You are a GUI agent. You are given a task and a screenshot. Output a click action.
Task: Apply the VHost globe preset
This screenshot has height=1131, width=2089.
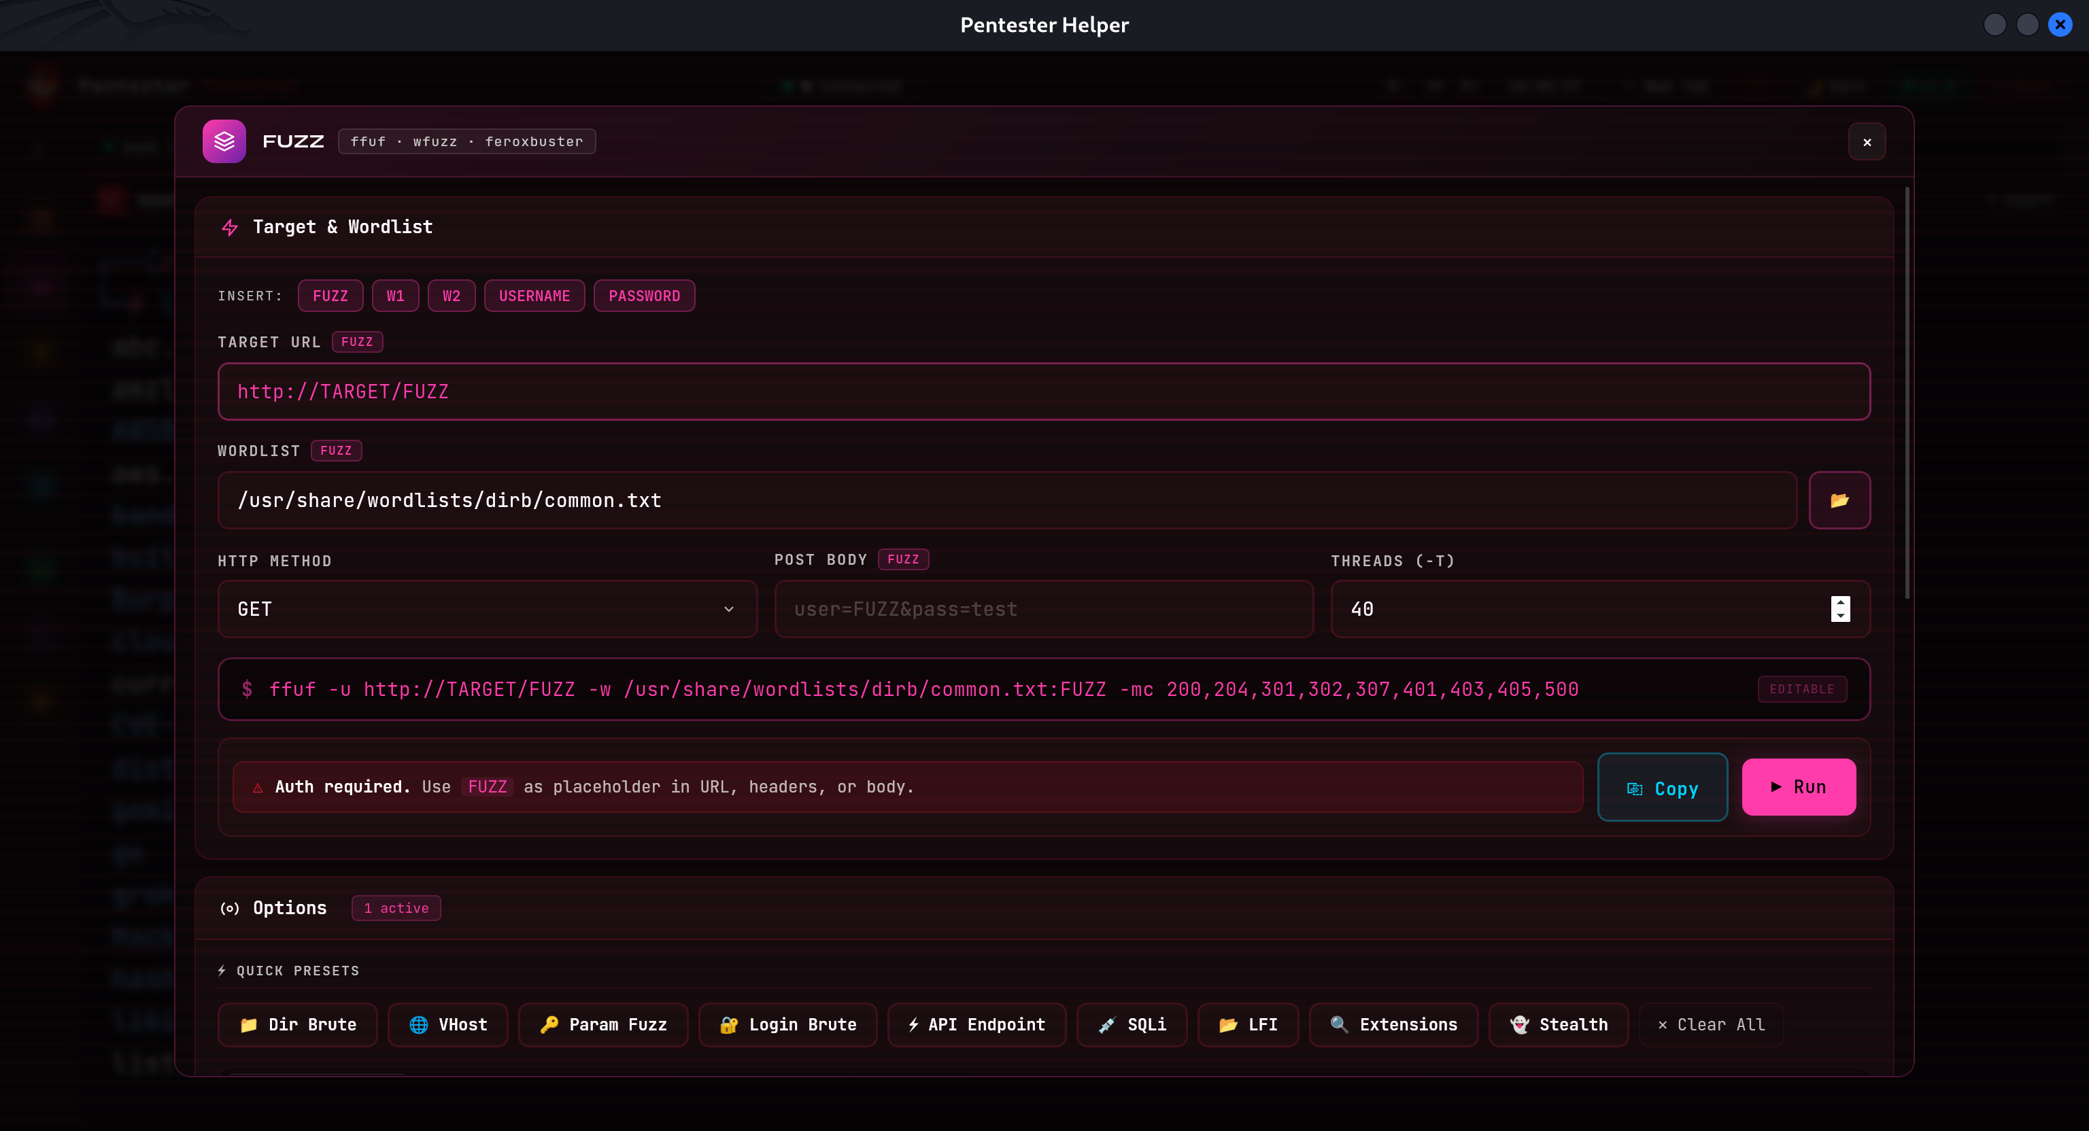[x=447, y=1025]
